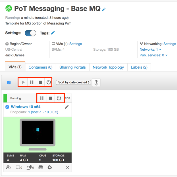Edit Windows 10 x64 VM with pencil icon
This screenshot has width=177, height=177.
[x=67, y=107]
